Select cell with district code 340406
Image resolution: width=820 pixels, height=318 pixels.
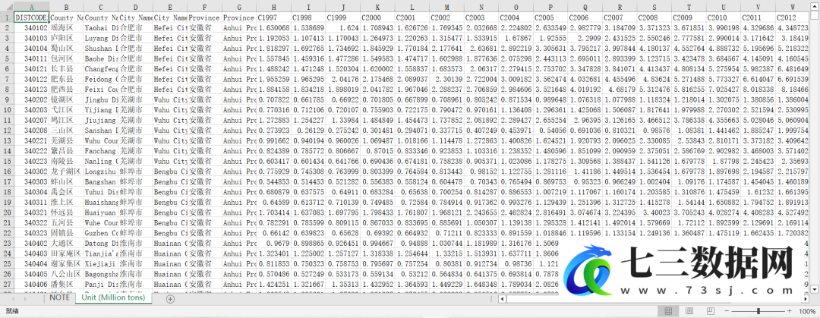pyautogui.click(x=31, y=284)
